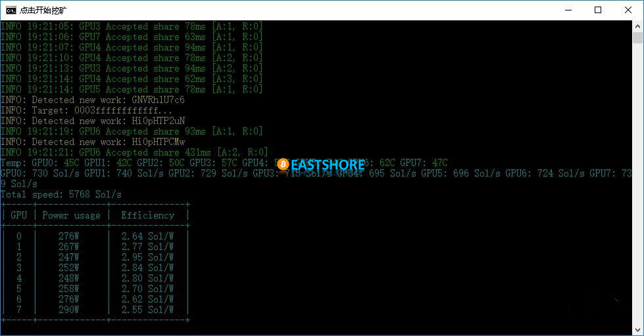The image size is (644, 336).
Task: Click the log line 19:21:14 GPU5 Accepted share
Action: point(132,89)
